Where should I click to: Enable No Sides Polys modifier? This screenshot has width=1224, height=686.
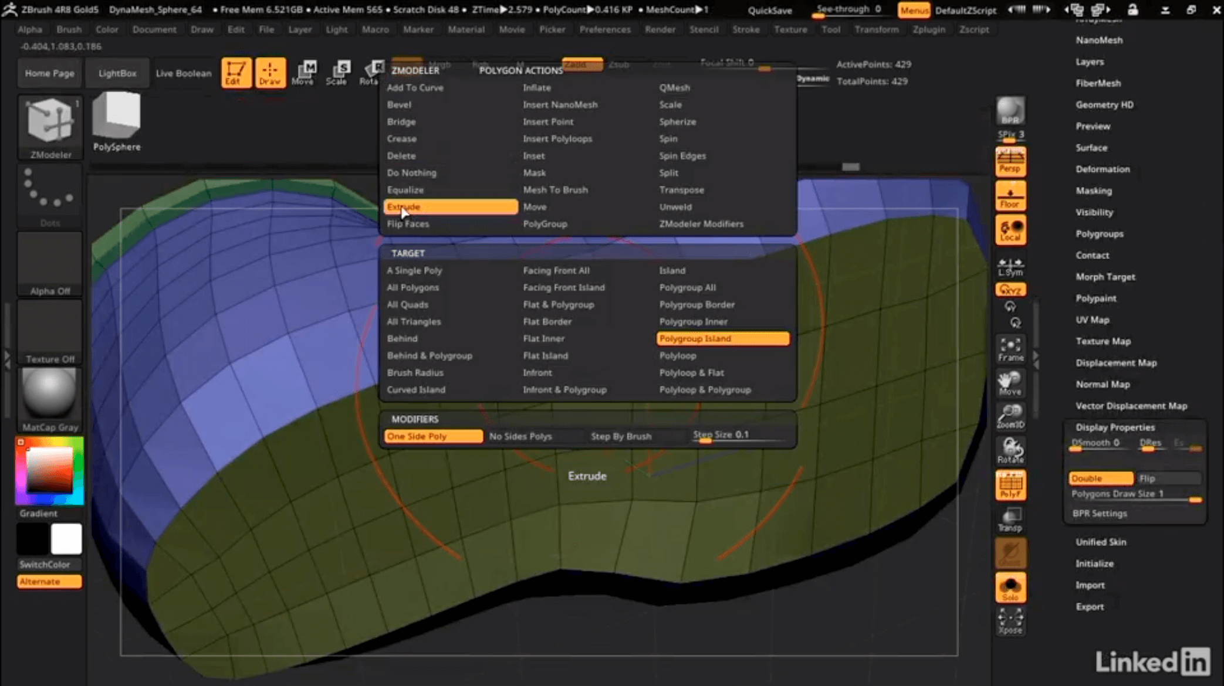520,436
